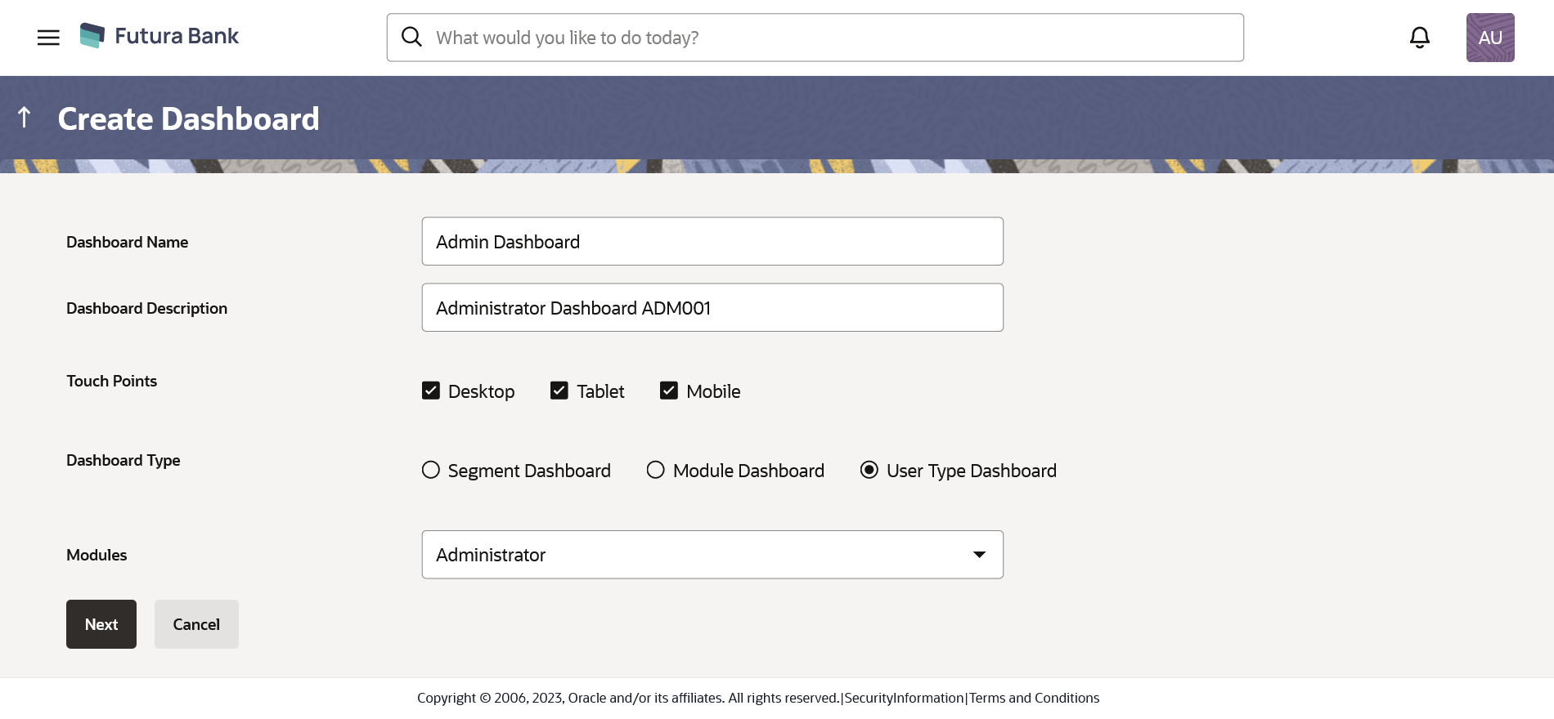Open the AU user profile avatar

[1489, 38]
